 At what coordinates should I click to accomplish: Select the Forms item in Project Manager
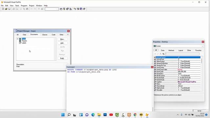click(x=24, y=39)
